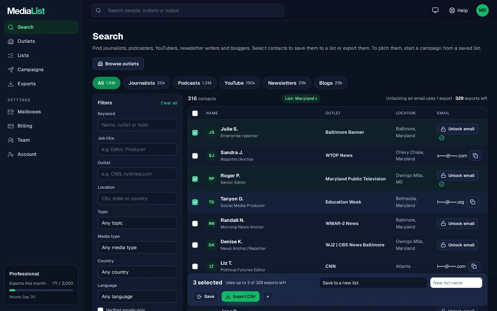This screenshot has height=311, width=497.
Task: Open the MD user avatar menu
Action: pos(483,10)
